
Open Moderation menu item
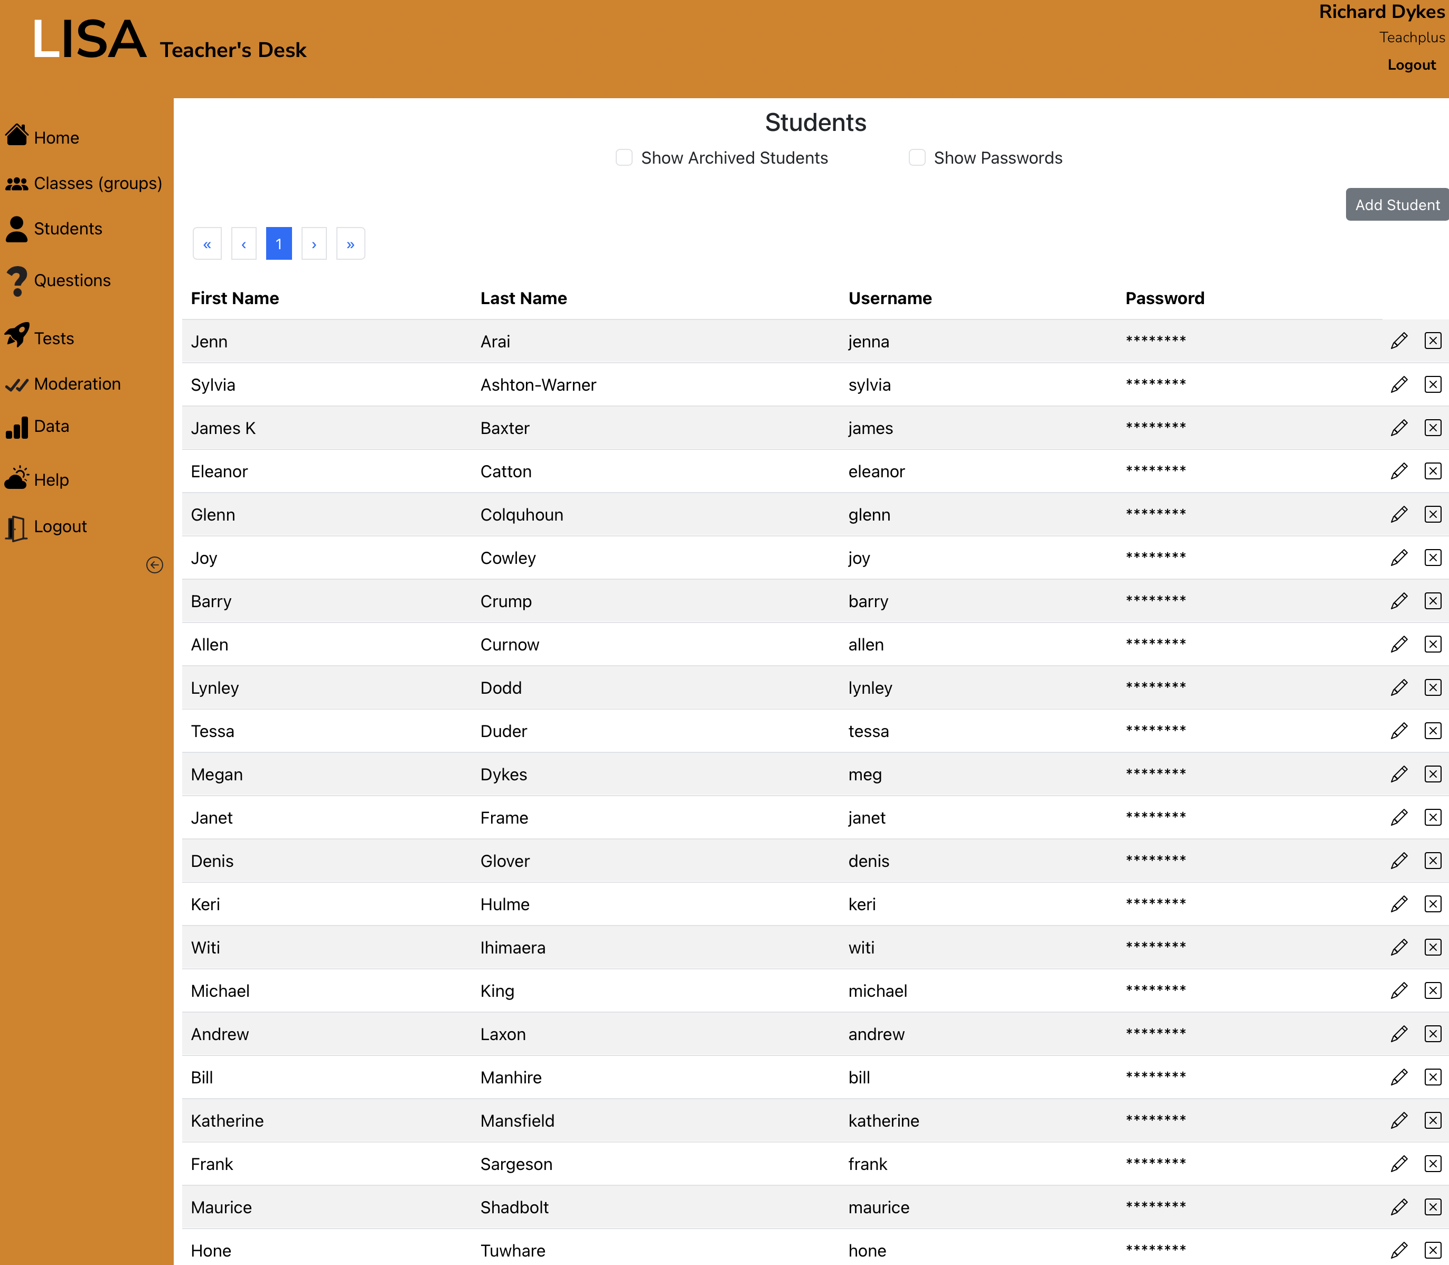[77, 384]
